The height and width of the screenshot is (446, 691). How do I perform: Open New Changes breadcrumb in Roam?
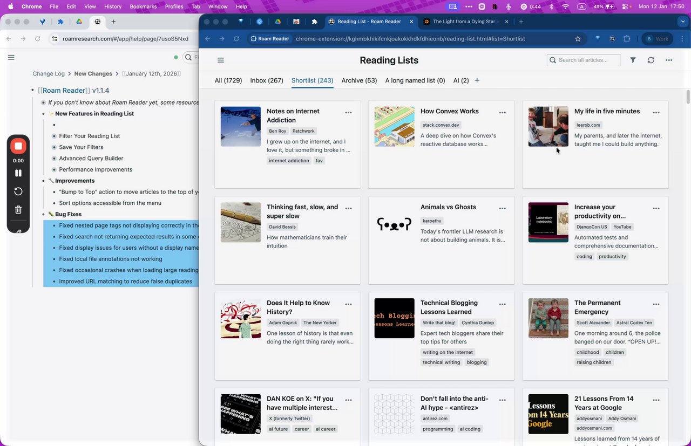(93, 74)
